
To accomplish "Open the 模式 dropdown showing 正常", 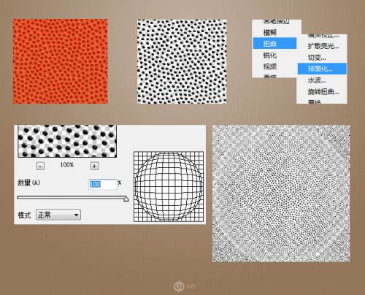I will point(58,215).
